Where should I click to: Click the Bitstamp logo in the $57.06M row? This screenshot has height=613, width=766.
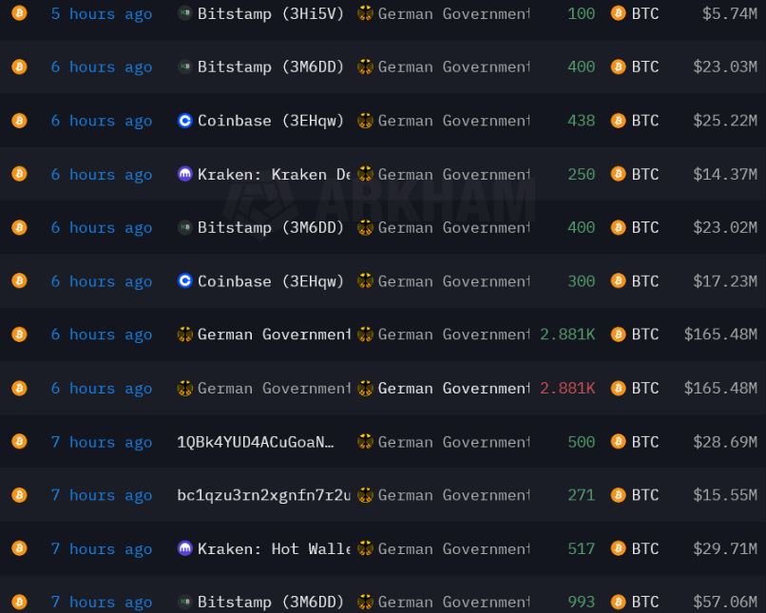(x=184, y=602)
